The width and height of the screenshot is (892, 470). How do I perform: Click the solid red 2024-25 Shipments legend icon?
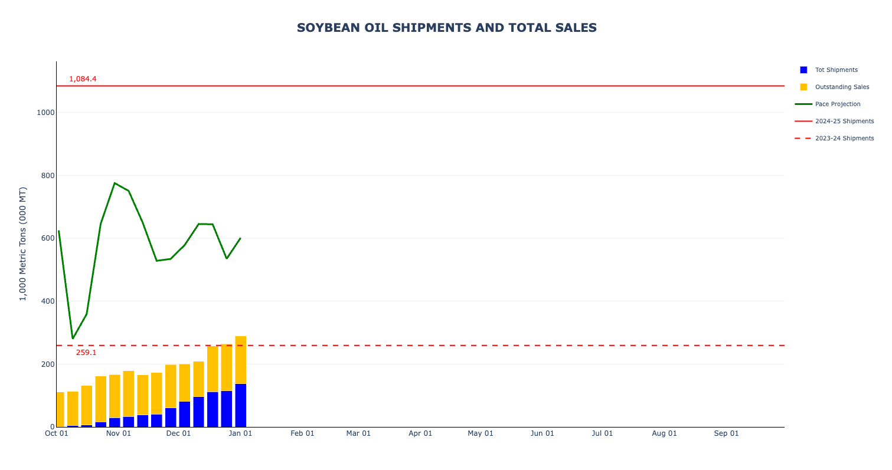coord(803,121)
